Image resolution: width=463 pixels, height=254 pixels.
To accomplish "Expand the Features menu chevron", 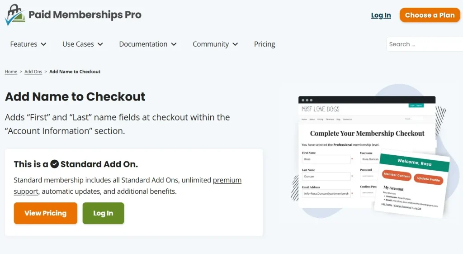I will click(44, 44).
